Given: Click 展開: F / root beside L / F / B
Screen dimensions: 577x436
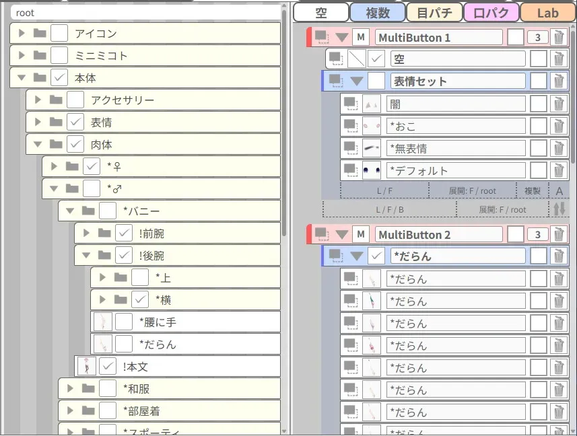Looking at the screenshot, I should click(x=503, y=209).
